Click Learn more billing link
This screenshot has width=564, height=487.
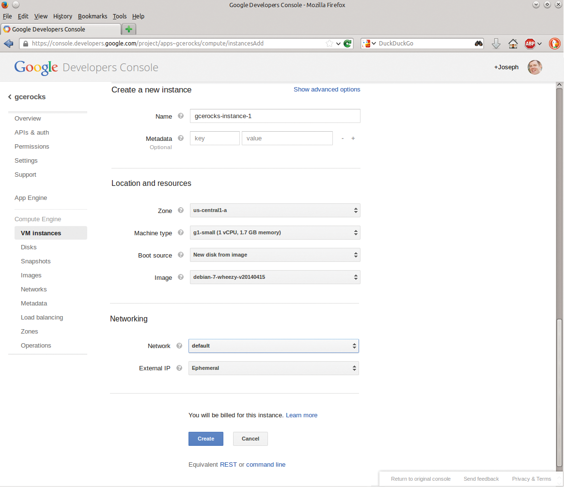301,415
